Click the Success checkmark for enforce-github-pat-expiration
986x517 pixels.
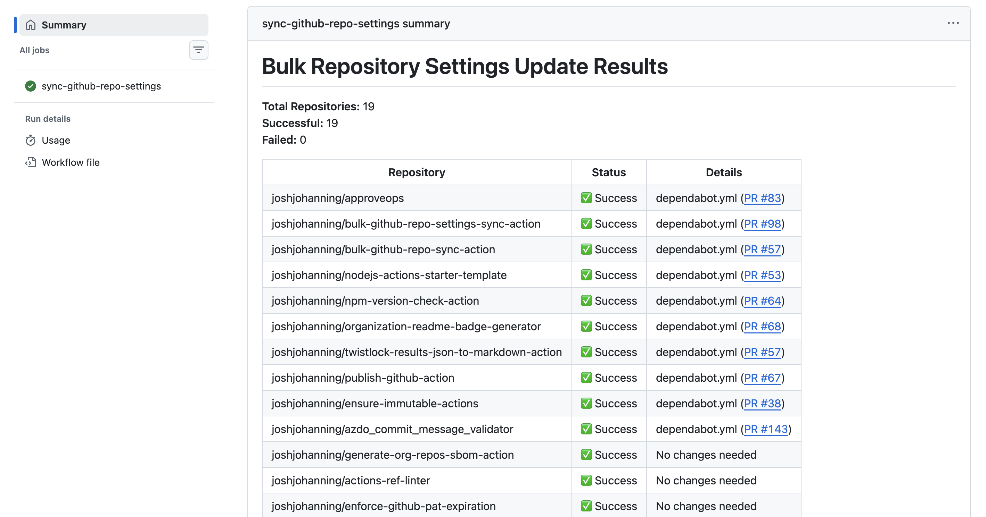coord(587,506)
